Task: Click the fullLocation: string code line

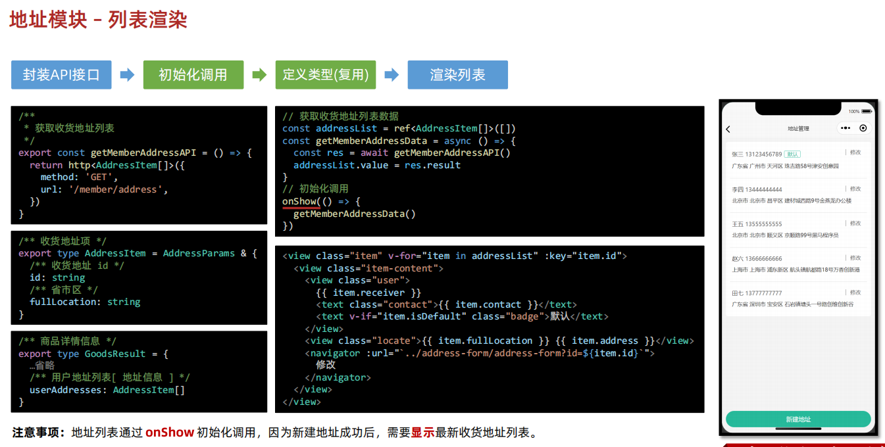Action: 85,302
